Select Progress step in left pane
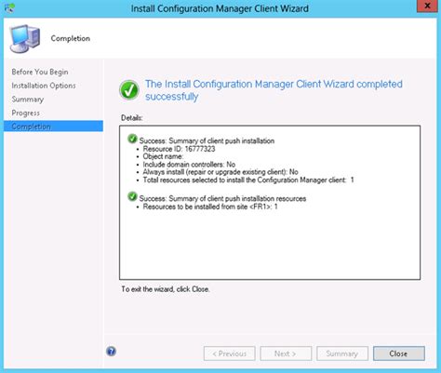Image resolution: width=441 pixels, height=373 pixels. (26, 113)
